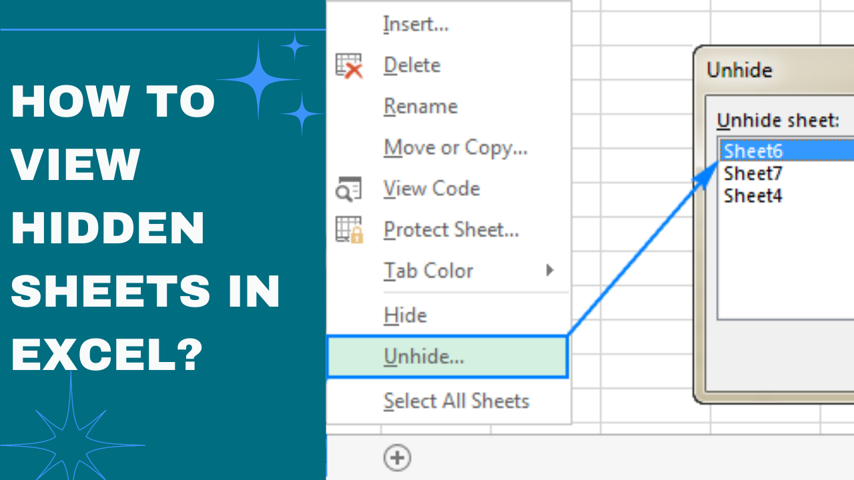Click the new sheet plus icon
854x480 pixels.
[x=397, y=458]
